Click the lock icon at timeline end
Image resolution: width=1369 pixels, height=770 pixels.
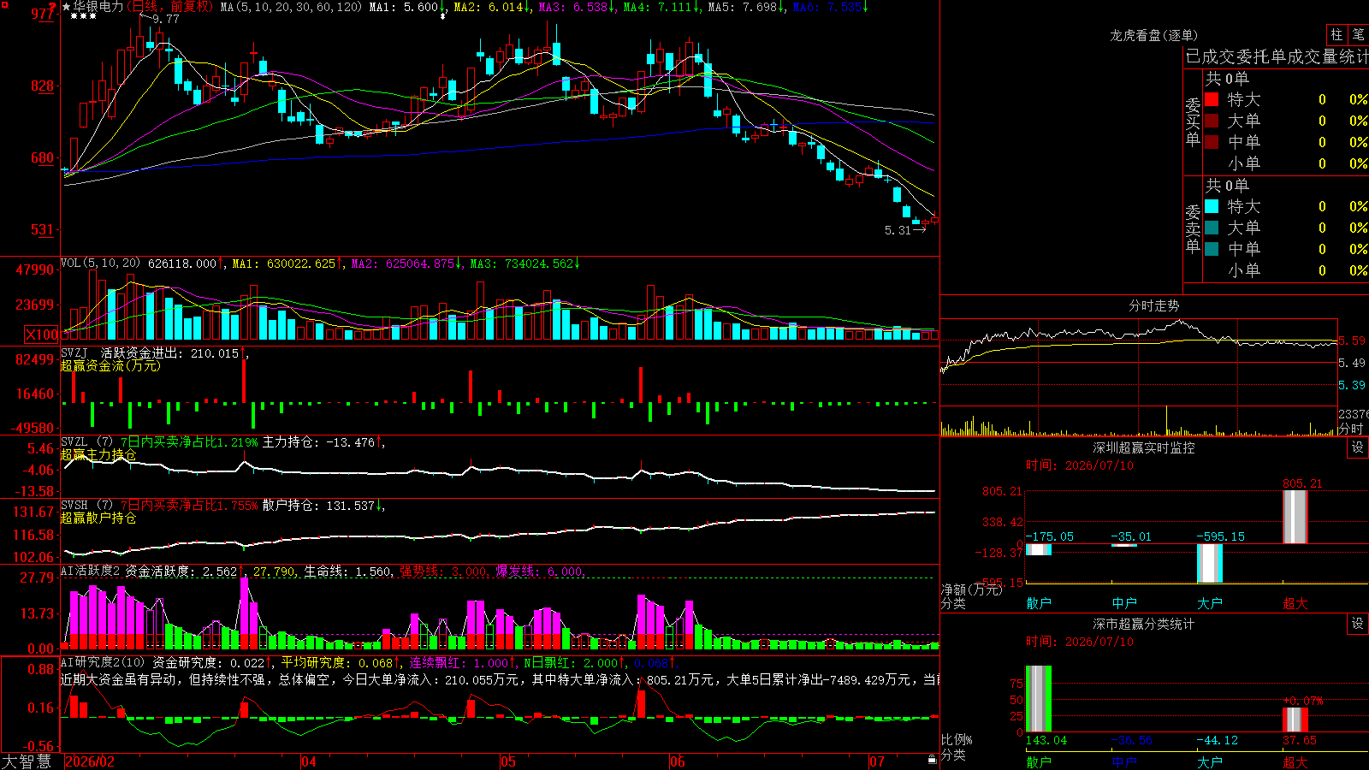[932, 760]
